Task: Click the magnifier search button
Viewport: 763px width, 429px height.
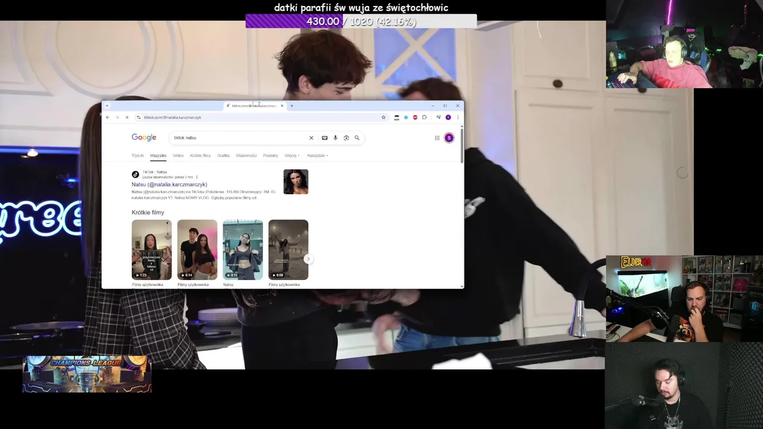Action: click(357, 138)
